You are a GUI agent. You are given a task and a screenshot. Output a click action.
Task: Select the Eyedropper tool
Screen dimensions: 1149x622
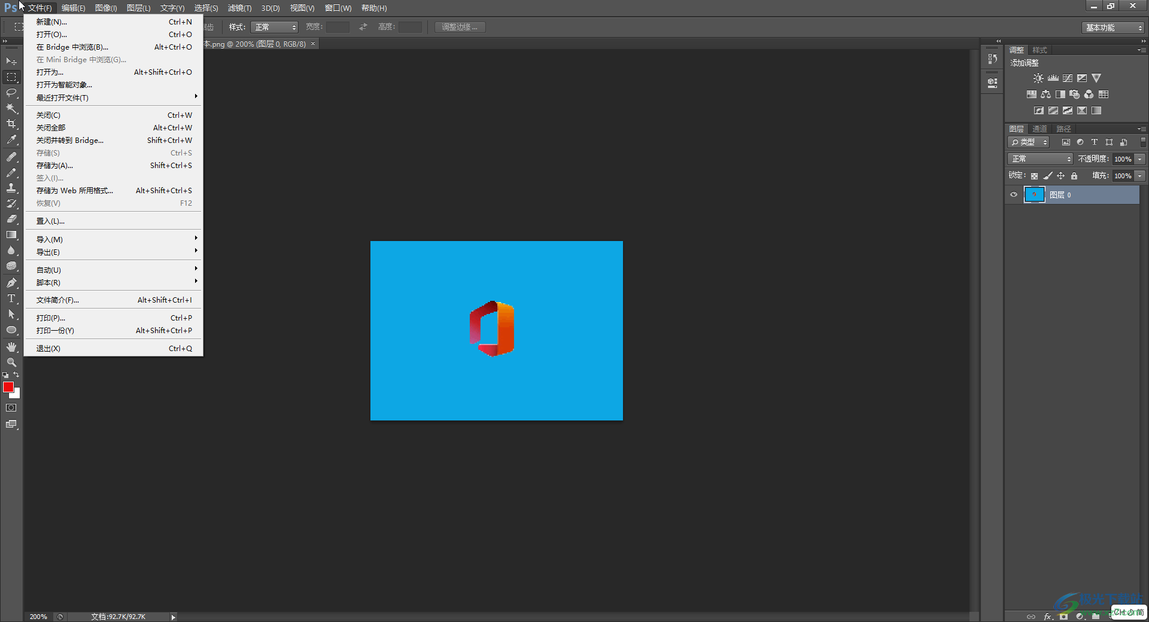(x=11, y=140)
